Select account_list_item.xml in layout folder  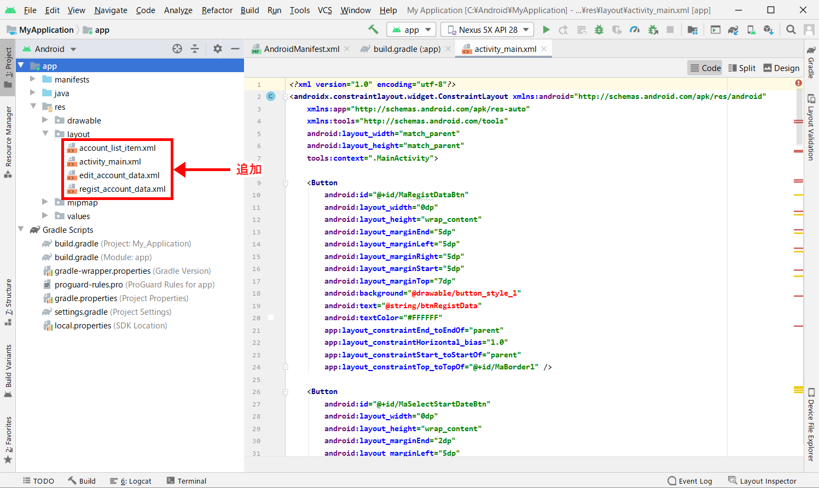[117, 148]
